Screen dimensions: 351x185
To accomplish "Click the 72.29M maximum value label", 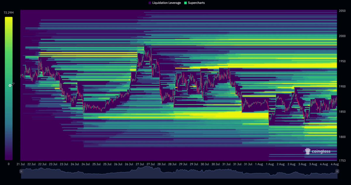I will (x=9, y=13).
